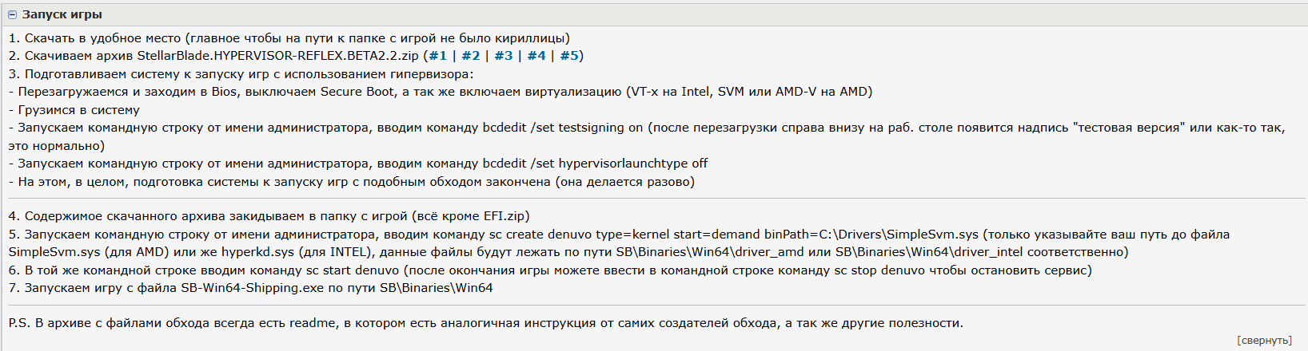
Task: Click the "Secure Boot" text in step 3
Action: point(357,92)
